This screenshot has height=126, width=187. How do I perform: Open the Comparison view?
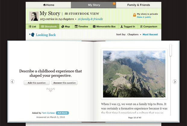148,27
